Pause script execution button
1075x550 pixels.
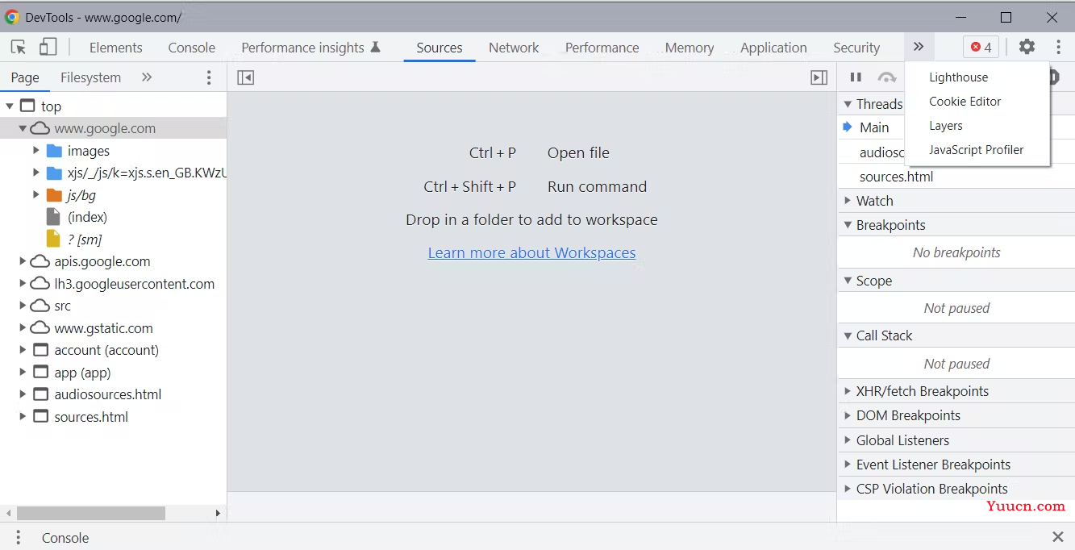[856, 77]
